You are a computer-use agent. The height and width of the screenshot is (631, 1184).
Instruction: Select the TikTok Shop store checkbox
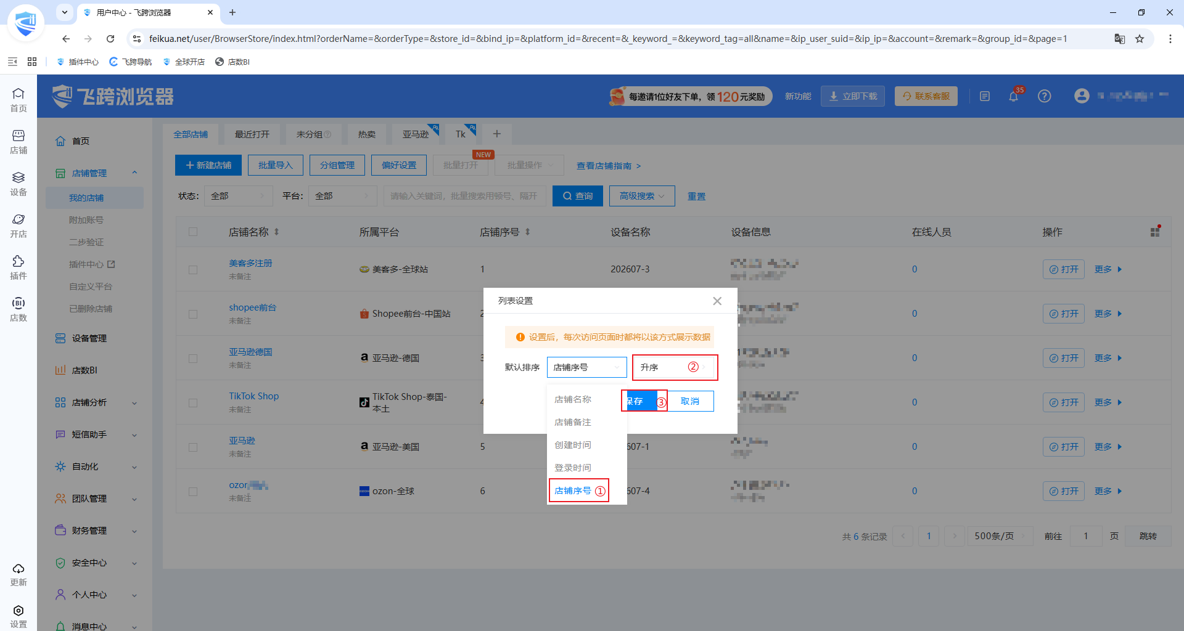(193, 402)
